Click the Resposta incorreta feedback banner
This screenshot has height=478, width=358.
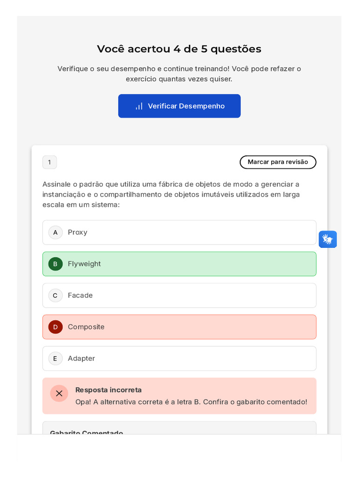(x=191, y=396)
